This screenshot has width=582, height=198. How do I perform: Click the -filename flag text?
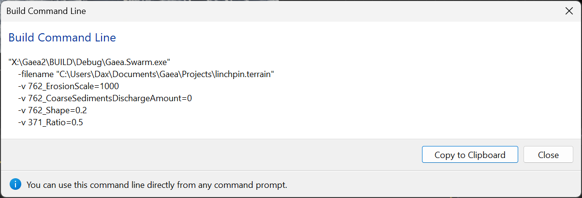click(35, 74)
